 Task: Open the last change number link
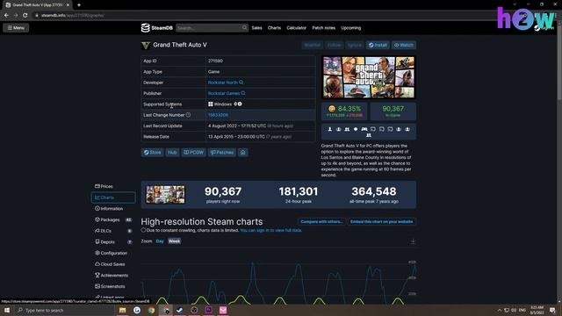point(218,115)
